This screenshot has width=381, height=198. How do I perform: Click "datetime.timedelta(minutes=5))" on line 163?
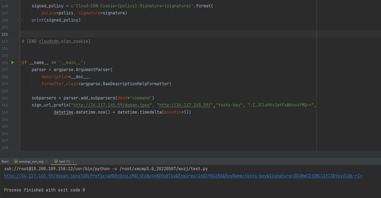click(154, 112)
